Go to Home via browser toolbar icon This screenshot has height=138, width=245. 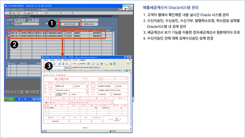point(66,64)
